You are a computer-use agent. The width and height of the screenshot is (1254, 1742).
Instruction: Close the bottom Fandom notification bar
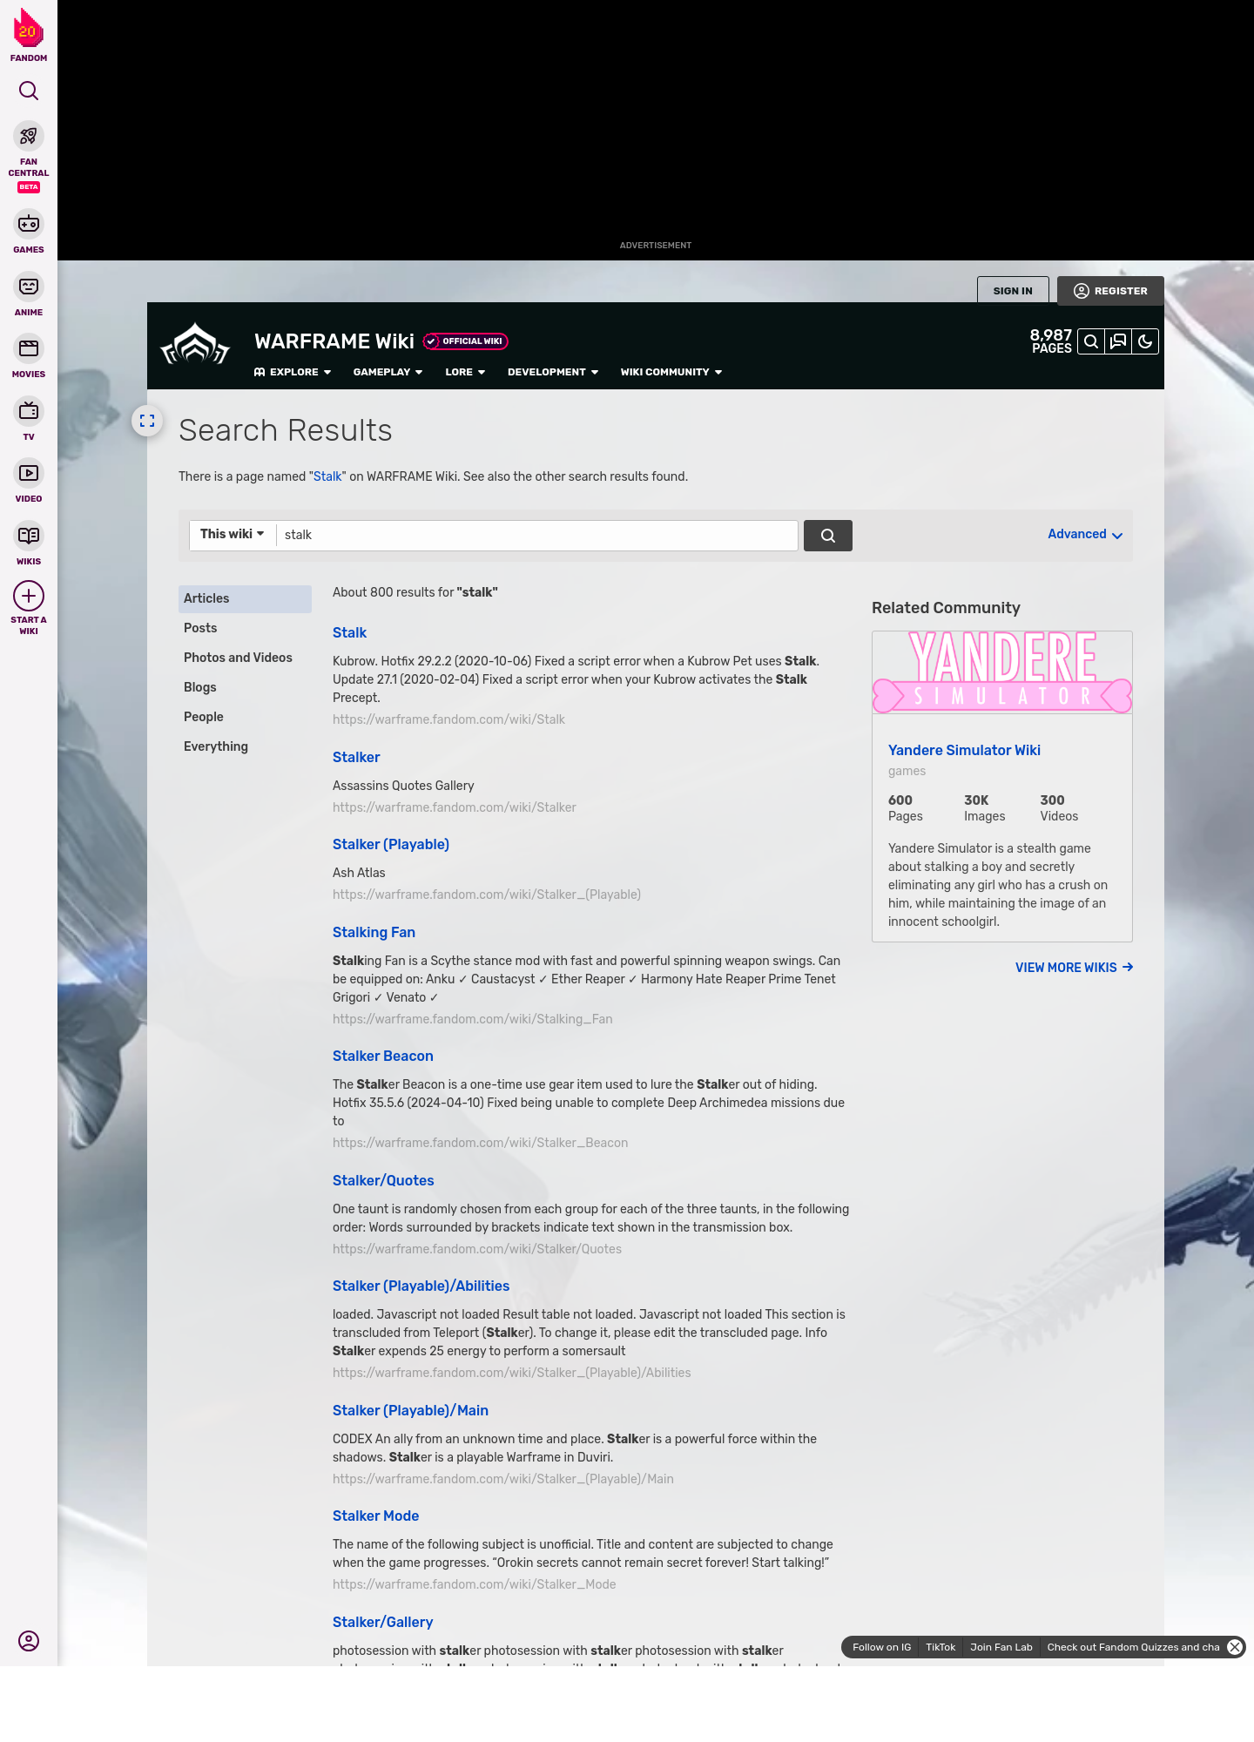(1235, 1647)
